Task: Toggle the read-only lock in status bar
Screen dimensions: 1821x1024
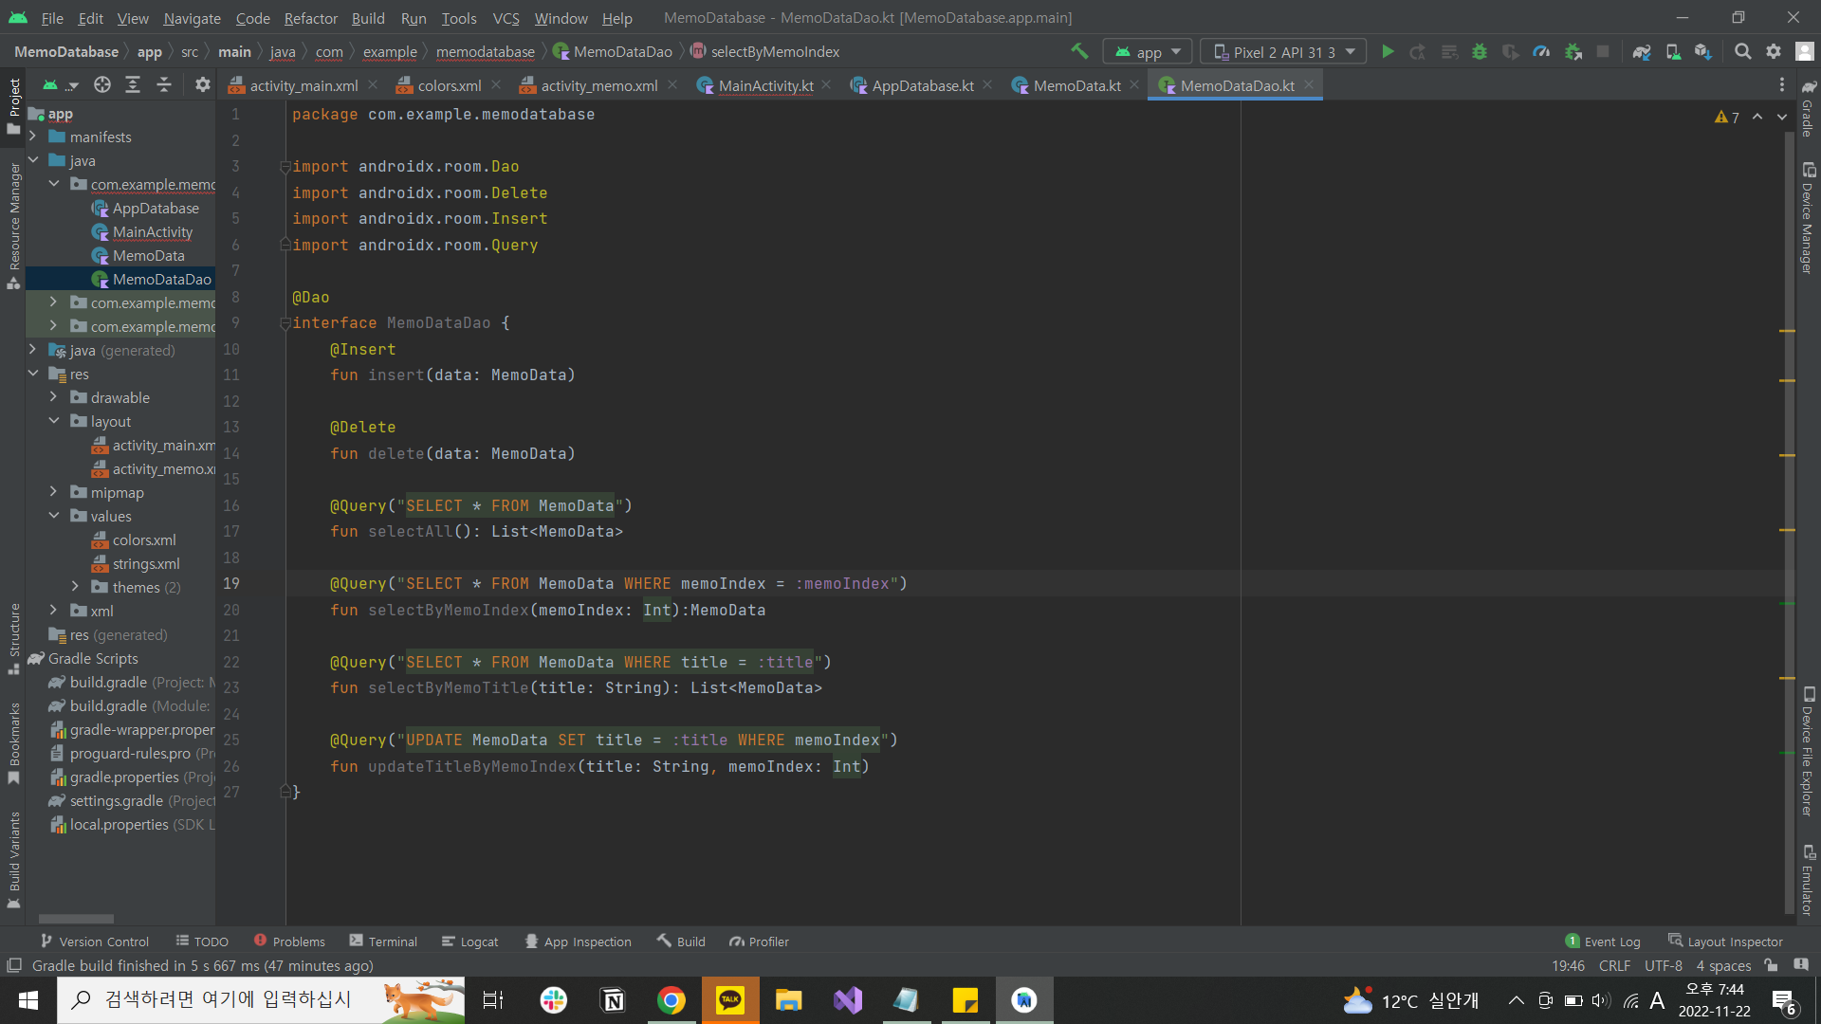Action: tap(1771, 965)
